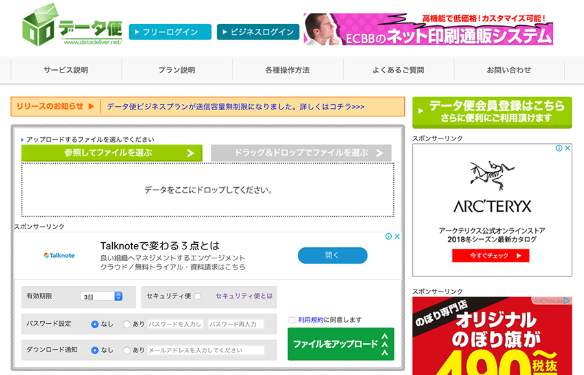This screenshot has width=584, height=375.
Task: Open the お問い合わせ menu item
Action: (509, 70)
